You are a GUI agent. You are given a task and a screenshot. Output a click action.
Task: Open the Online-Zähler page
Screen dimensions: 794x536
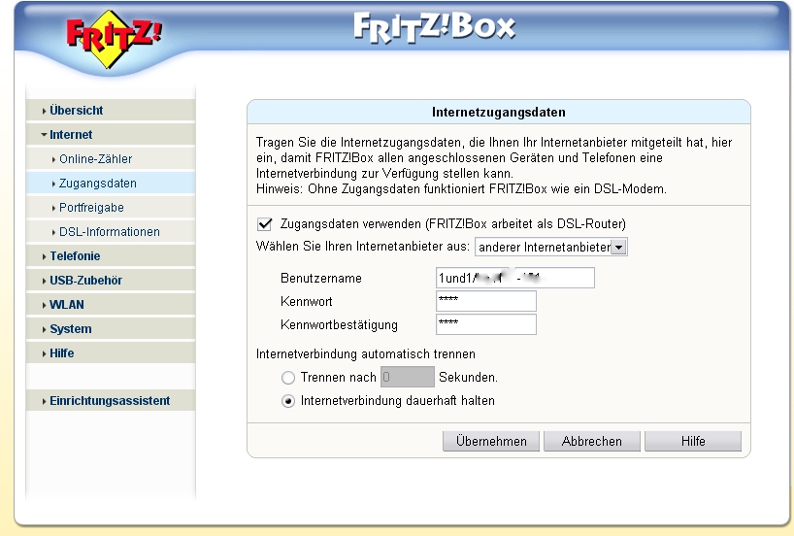pyautogui.click(x=111, y=159)
